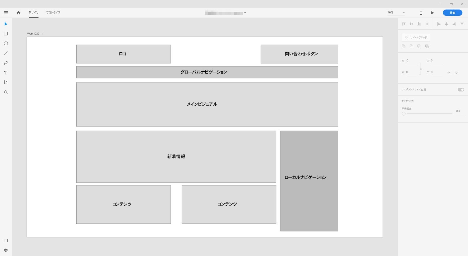The height and width of the screenshot is (256, 468).
Task: Minimize the application window
Action: point(440,4)
